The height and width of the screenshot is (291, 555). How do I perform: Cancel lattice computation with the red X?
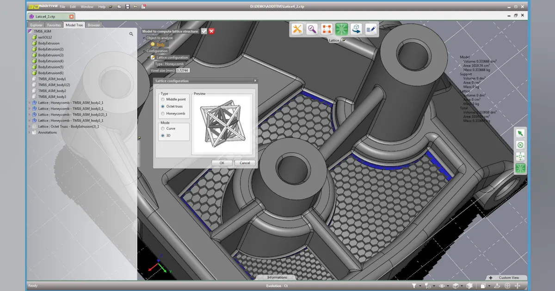[x=211, y=31]
